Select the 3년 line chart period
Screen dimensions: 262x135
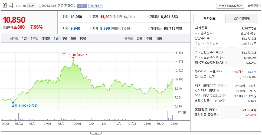click(65, 39)
